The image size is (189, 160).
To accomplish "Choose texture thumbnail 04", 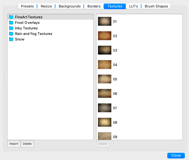I will click(x=105, y=65).
